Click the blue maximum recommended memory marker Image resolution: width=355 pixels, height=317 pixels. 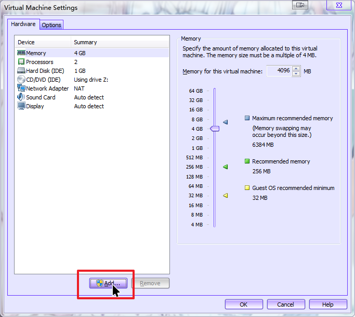coord(226,122)
